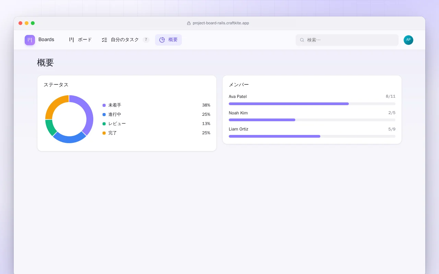
Task: Click the Boards app logo icon
Action: click(x=30, y=40)
